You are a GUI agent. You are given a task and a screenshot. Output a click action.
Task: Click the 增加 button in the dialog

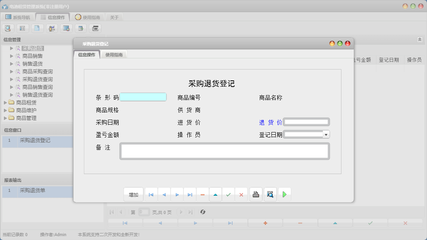(133, 194)
